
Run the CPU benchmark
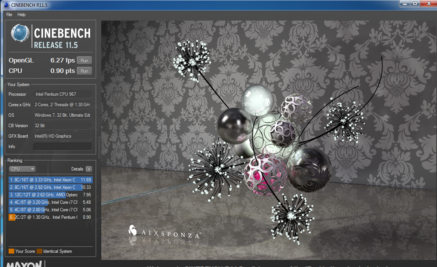(x=84, y=71)
